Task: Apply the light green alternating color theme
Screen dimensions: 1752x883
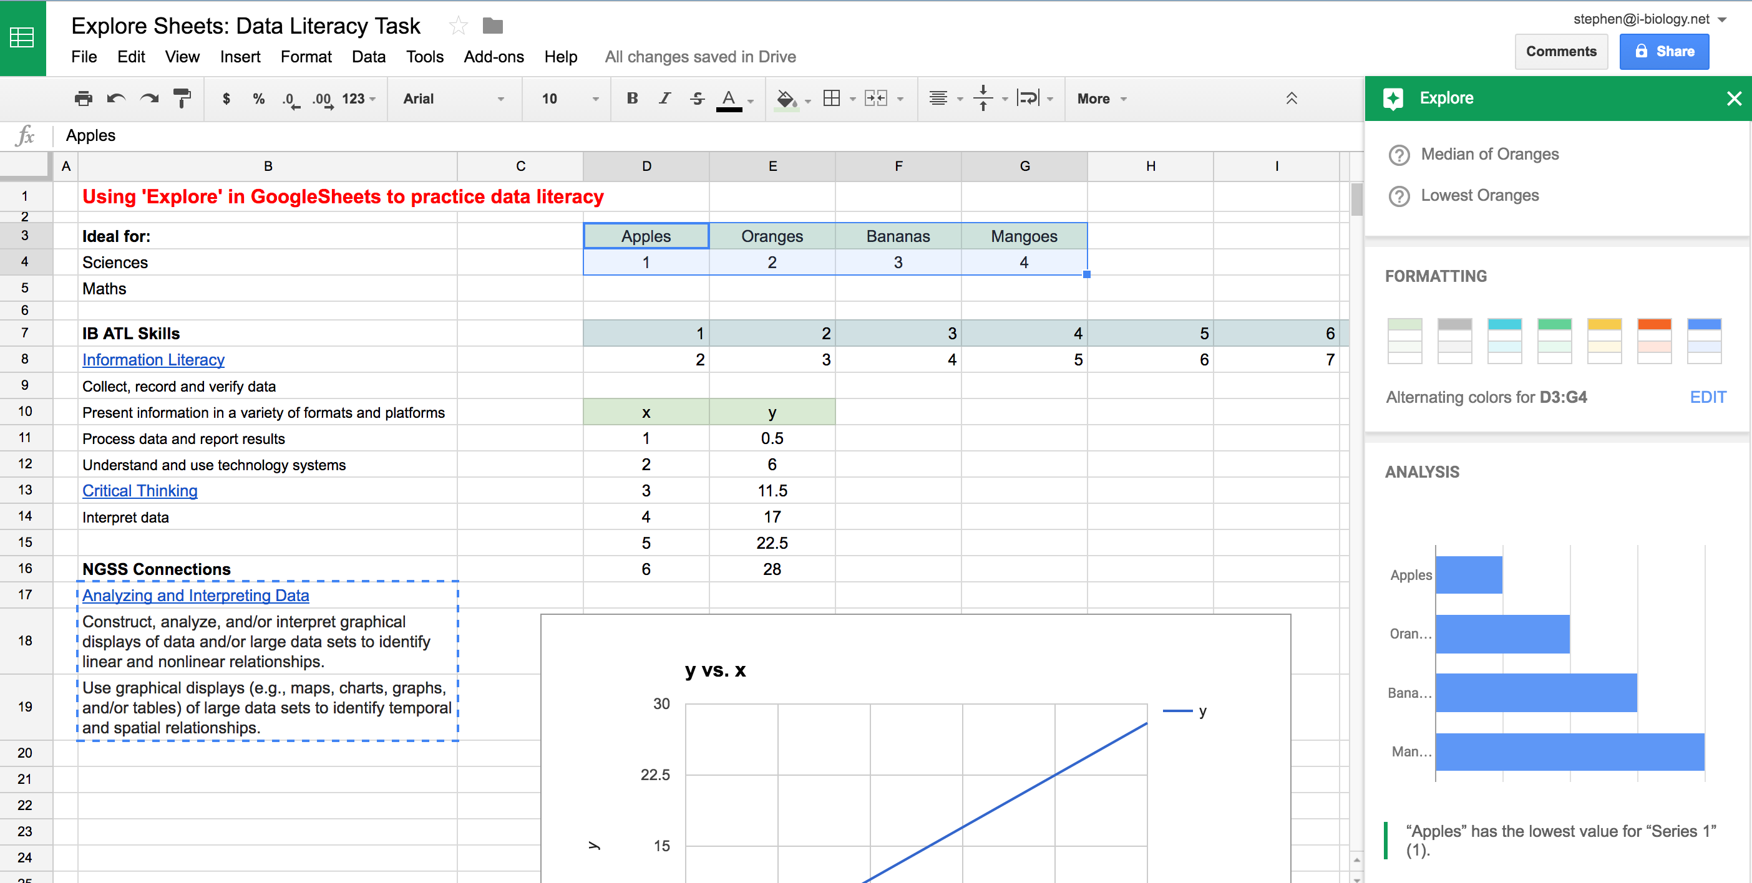Action: pyautogui.click(x=1404, y=341)
